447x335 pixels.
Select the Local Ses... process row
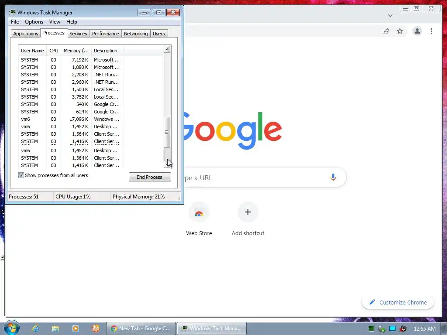(91, 89)
